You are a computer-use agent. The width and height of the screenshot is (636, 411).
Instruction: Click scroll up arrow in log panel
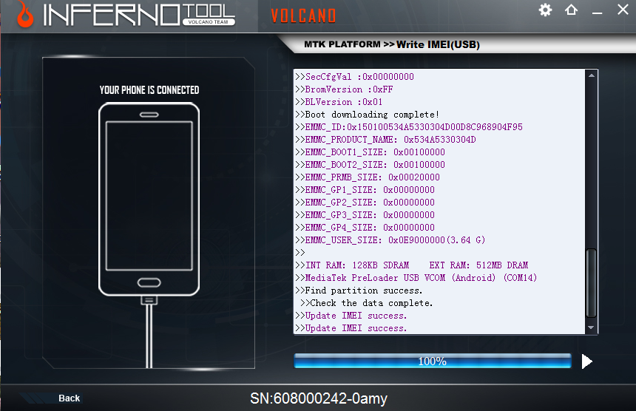pos(592,75)
